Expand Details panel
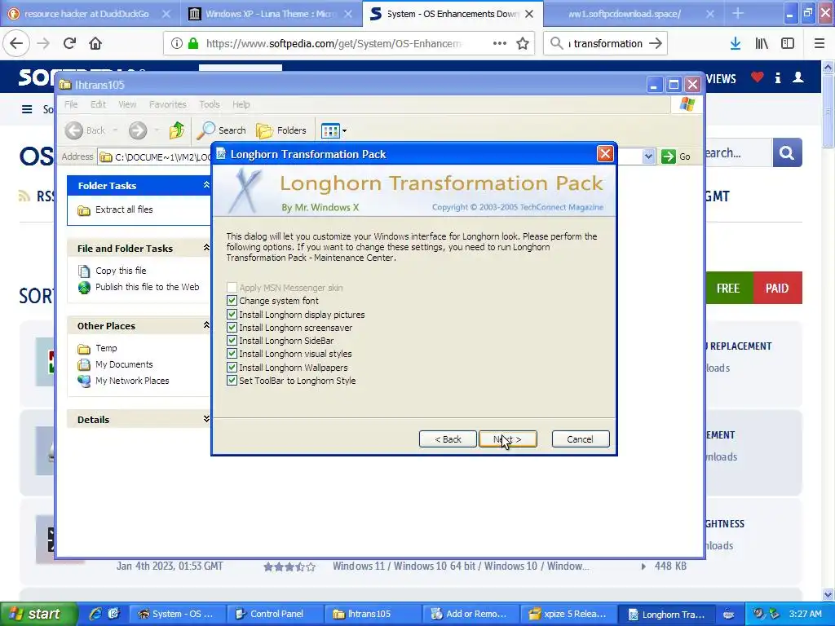 pos(206,419)
